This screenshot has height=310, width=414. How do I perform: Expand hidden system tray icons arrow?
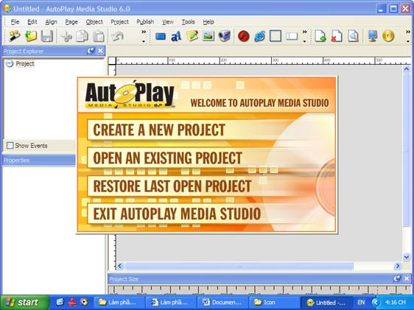[376, 303]
